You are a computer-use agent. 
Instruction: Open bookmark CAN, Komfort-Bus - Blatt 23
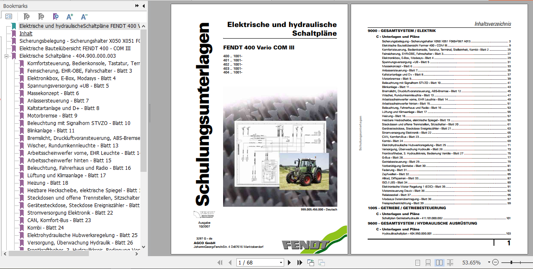click(x=59, y=220)
